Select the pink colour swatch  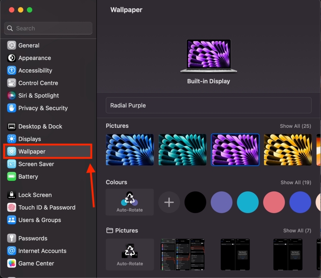click(274, 202)
